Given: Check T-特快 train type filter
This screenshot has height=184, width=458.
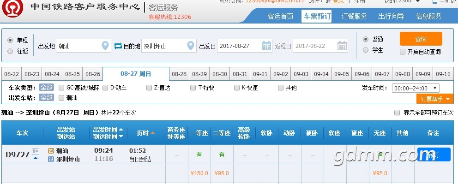Looking at the screenshot, I should point(193,88).
